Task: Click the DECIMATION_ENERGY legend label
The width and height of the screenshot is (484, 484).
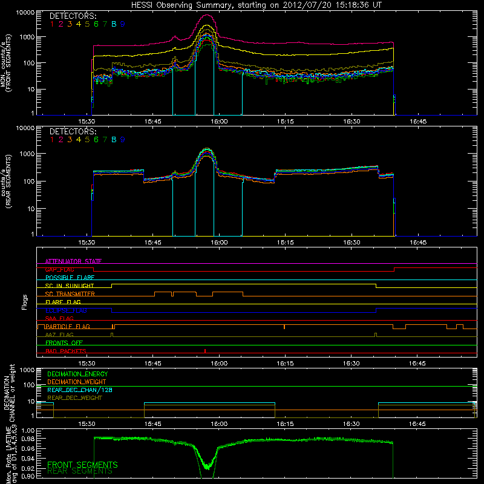Action: click(77, 374)
